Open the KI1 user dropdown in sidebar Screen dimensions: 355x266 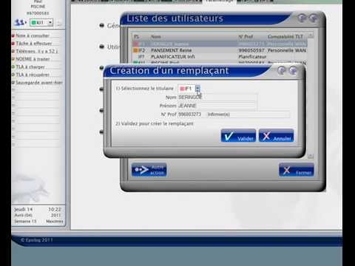[41, 22]
